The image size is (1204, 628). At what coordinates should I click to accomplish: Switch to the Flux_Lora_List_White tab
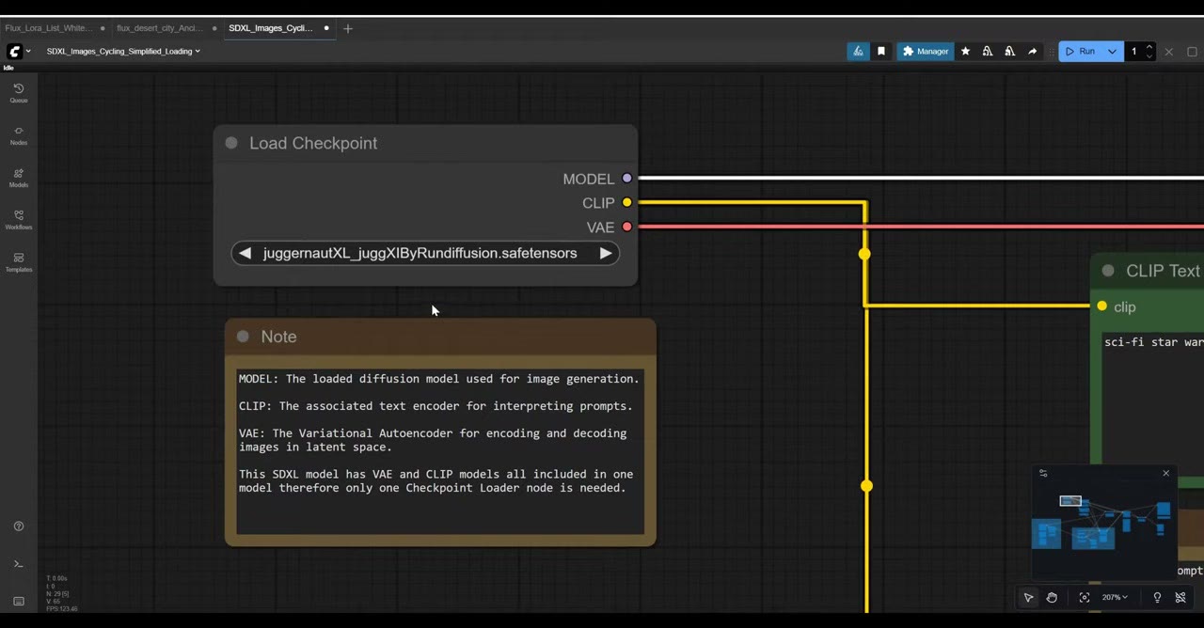49,28
